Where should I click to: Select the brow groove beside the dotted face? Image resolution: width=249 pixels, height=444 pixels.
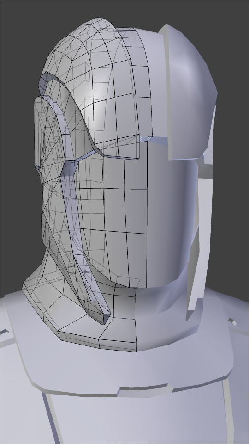click(x=160, y=140)
